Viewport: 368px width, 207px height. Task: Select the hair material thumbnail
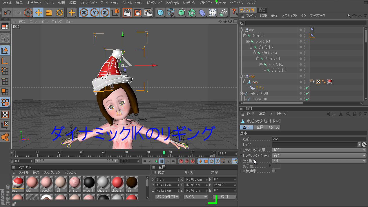pos(132,183)
